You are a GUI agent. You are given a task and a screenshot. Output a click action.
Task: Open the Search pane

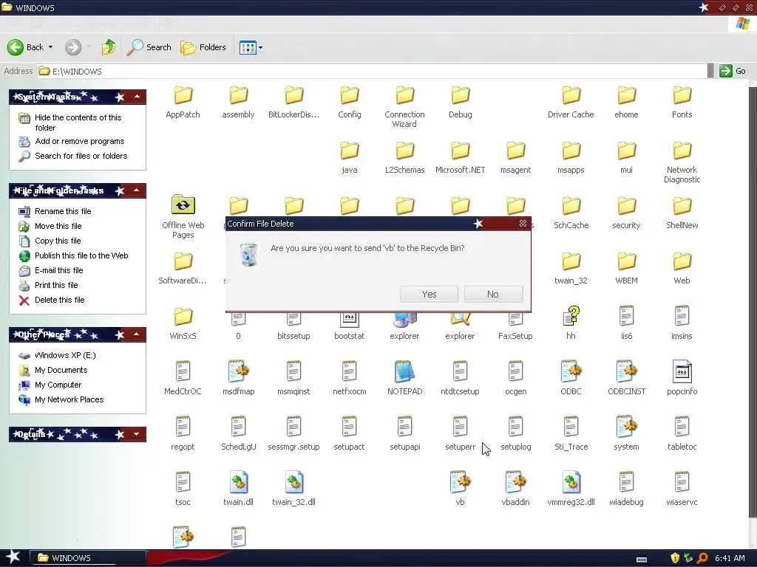(x=149, y=47)
